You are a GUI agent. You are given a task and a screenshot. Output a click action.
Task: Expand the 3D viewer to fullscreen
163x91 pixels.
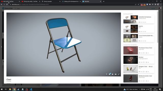click(119, 74)
